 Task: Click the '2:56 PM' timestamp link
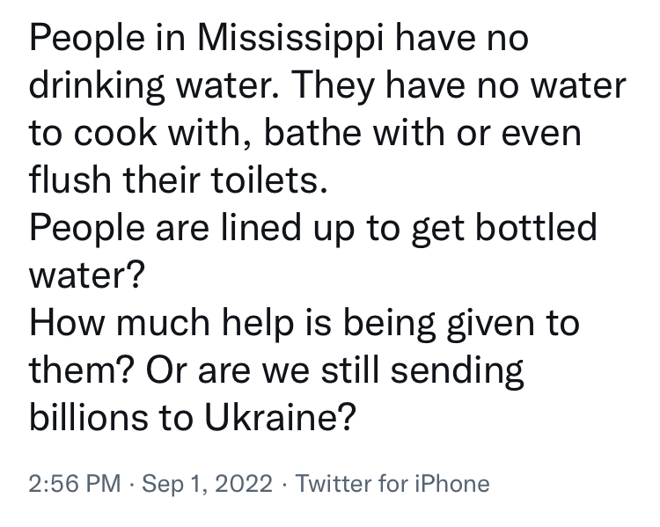[x=75, y=483]
